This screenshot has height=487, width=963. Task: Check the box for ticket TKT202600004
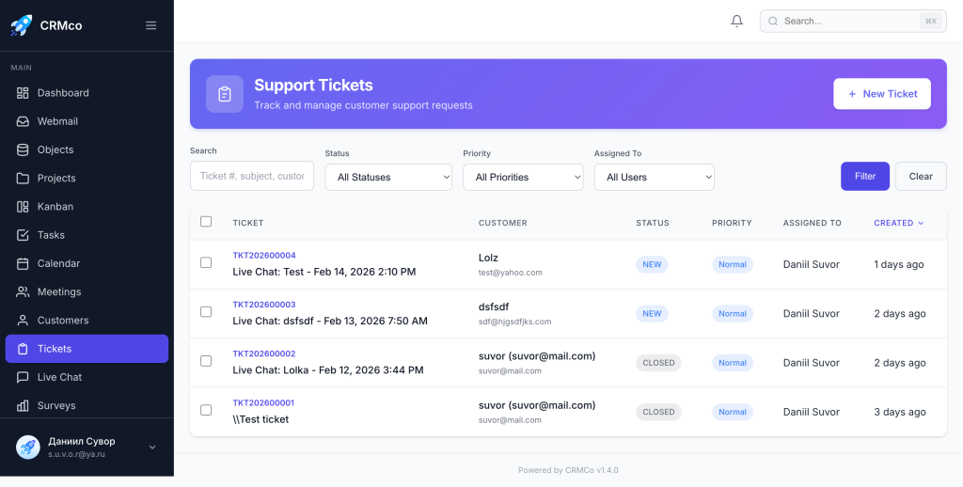pyautogui.click(x=206, y=263)
